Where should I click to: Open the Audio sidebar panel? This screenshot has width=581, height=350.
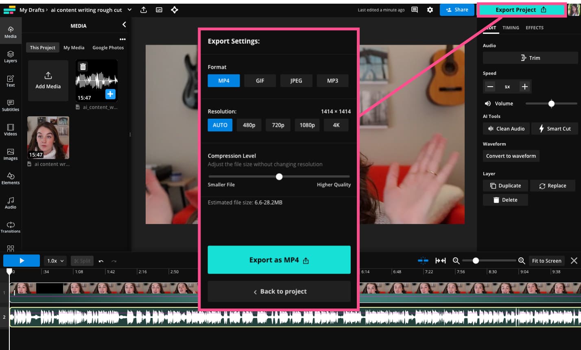[x=11, y=203]
